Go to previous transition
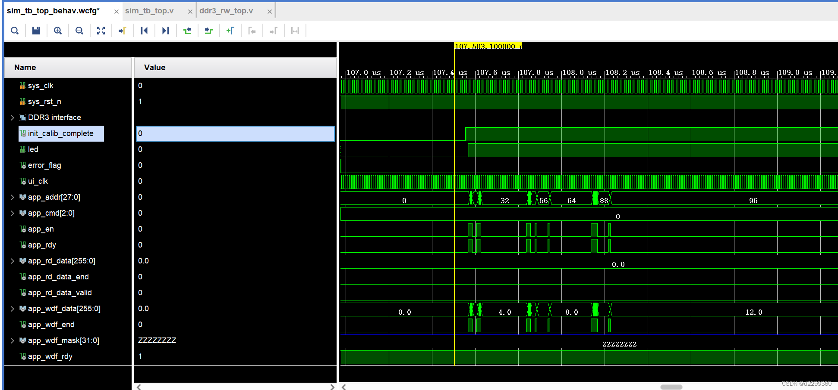 pyautogui.click(x=187, y=31)
